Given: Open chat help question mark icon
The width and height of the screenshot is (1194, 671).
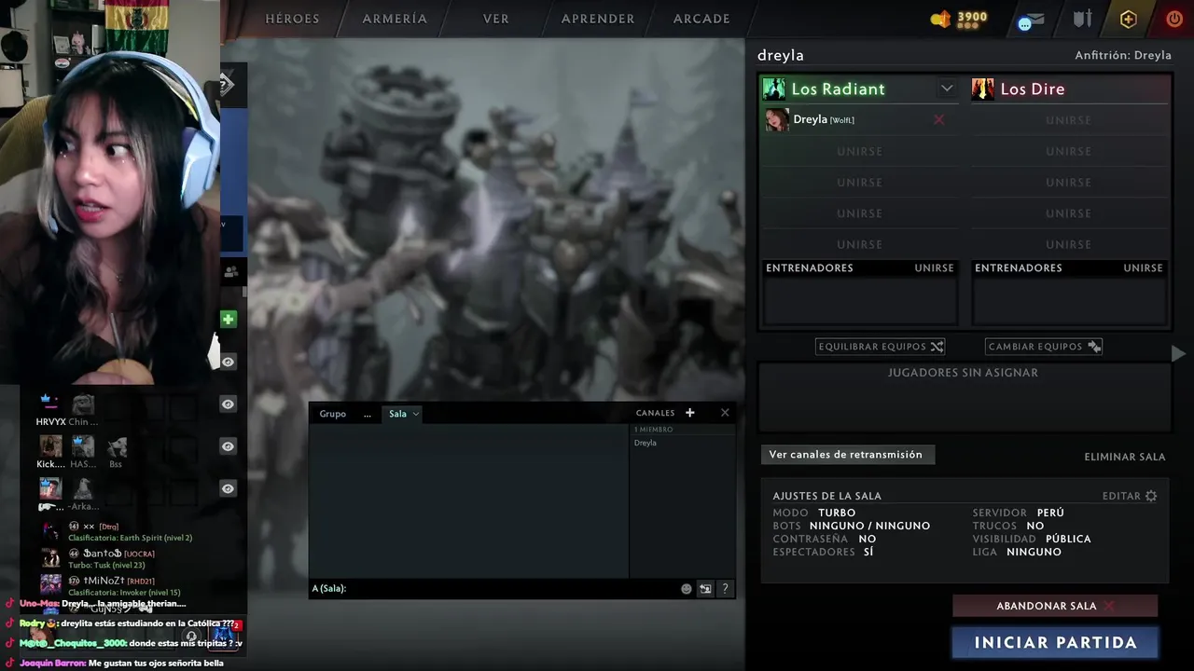Looking at the screenshot, I should point(725,589).
